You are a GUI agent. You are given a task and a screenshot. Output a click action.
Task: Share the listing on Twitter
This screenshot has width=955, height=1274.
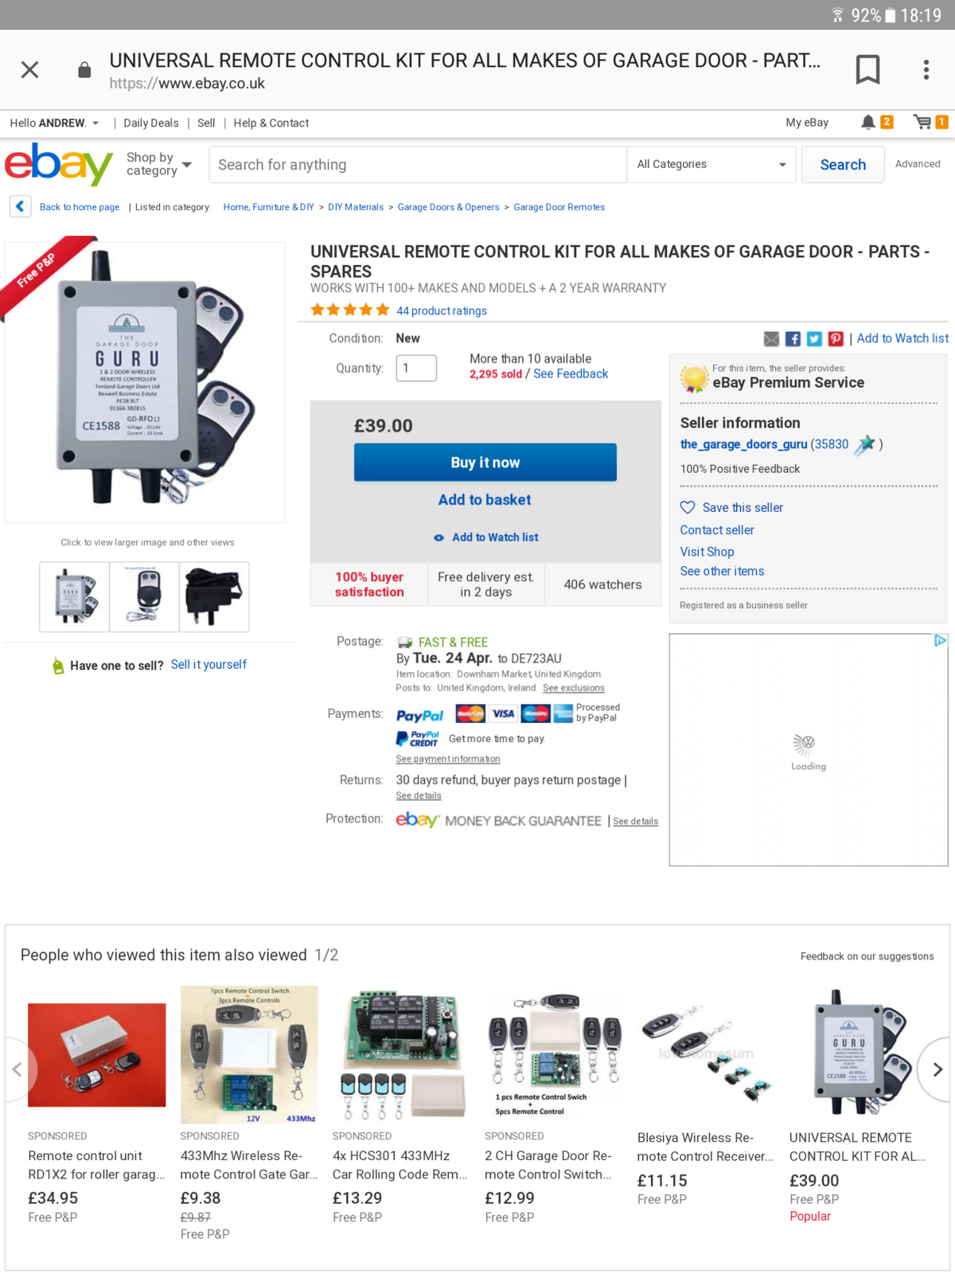point(814,339)
